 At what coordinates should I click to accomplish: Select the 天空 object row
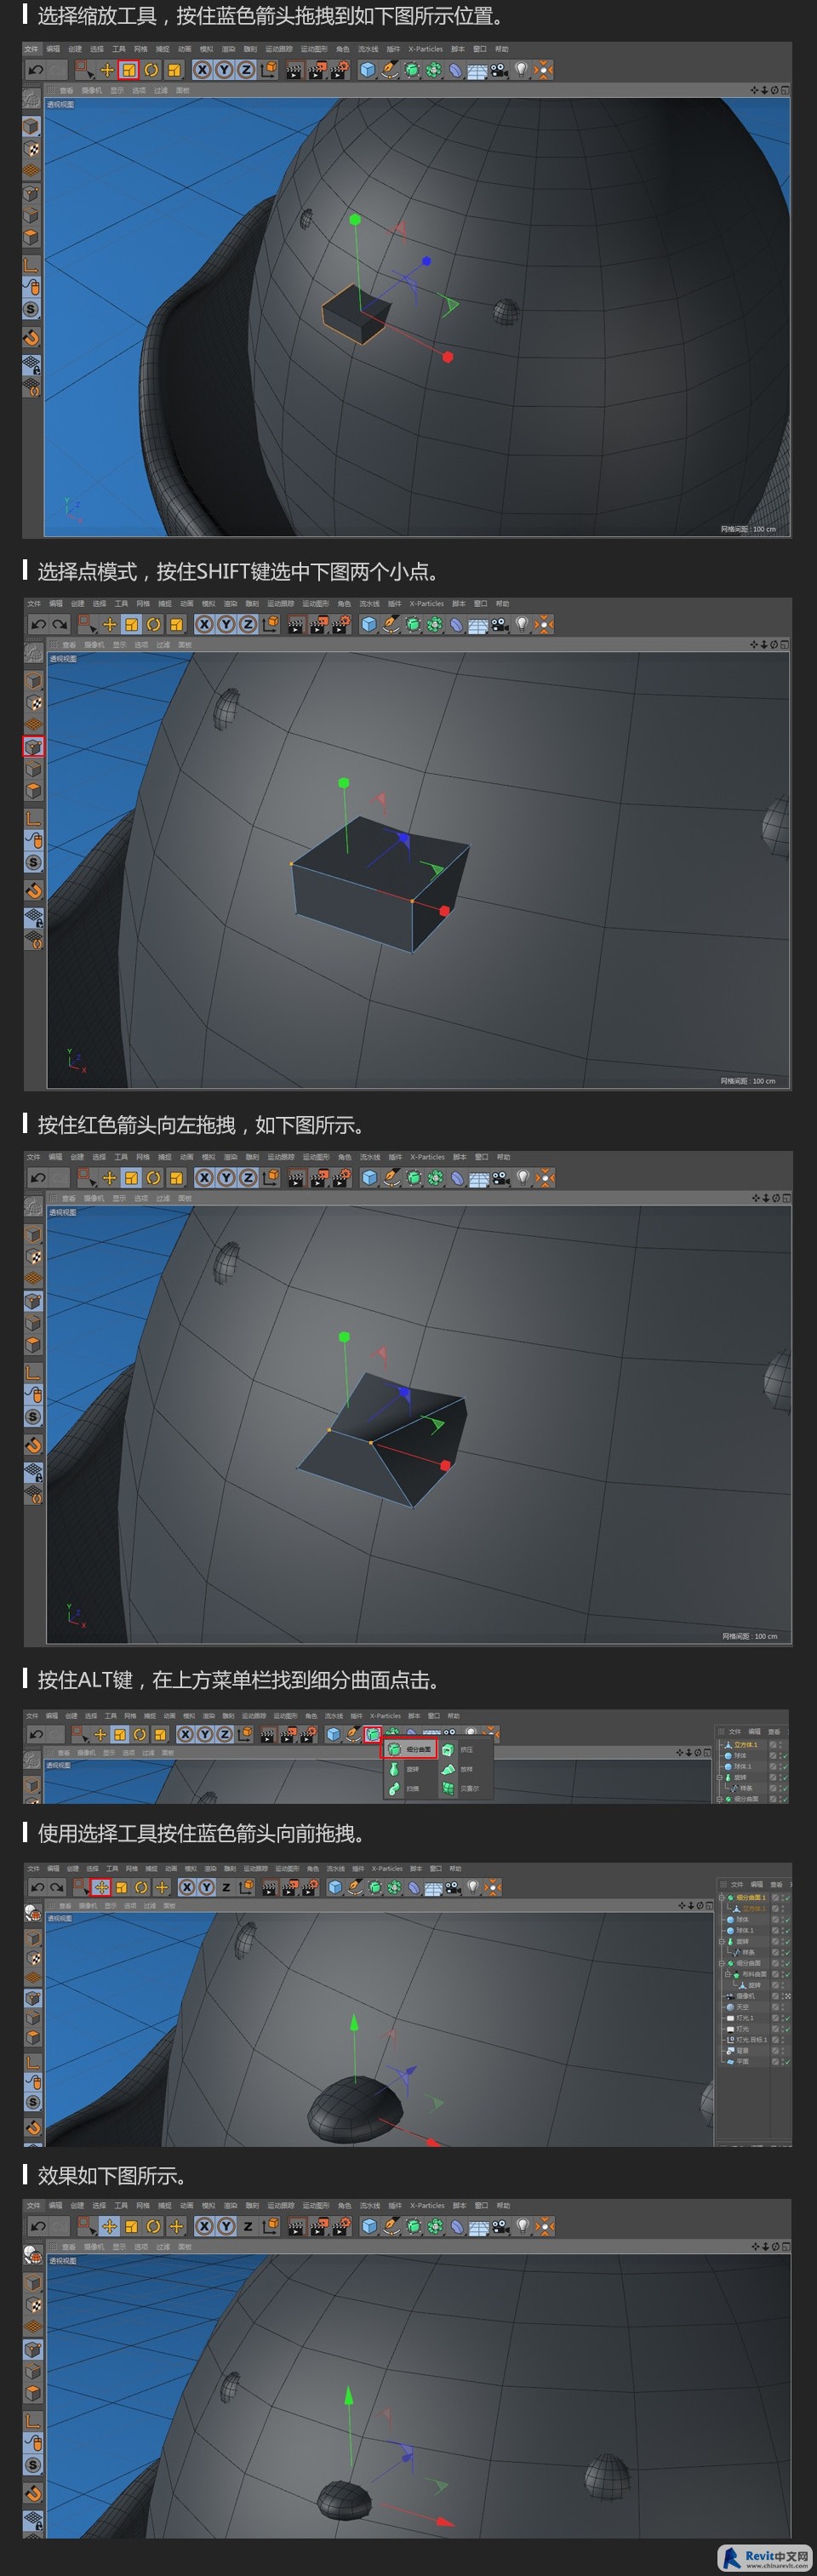point(741,2007)
